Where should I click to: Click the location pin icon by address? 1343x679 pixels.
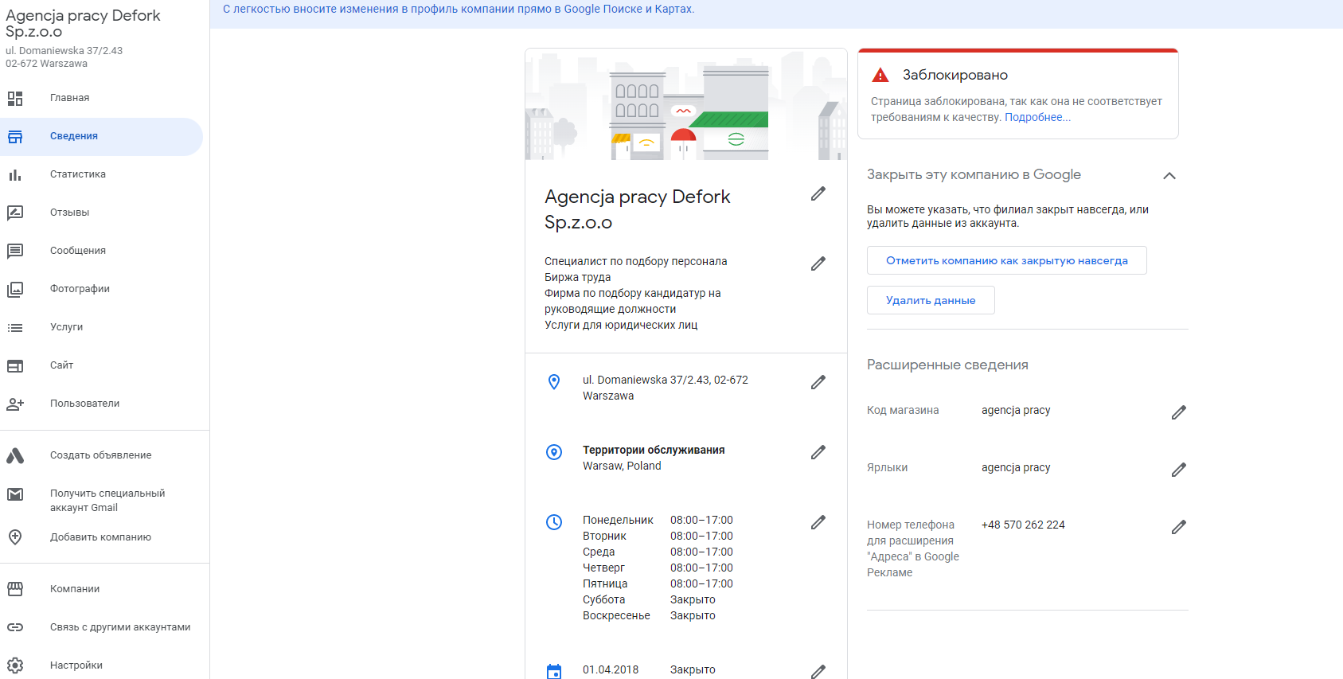coord(554,382)
